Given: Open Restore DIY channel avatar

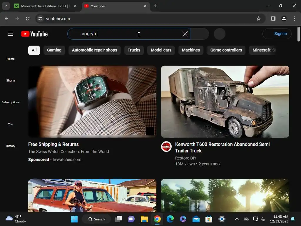Looking at the screenshot, I should (x=166, y=147).
